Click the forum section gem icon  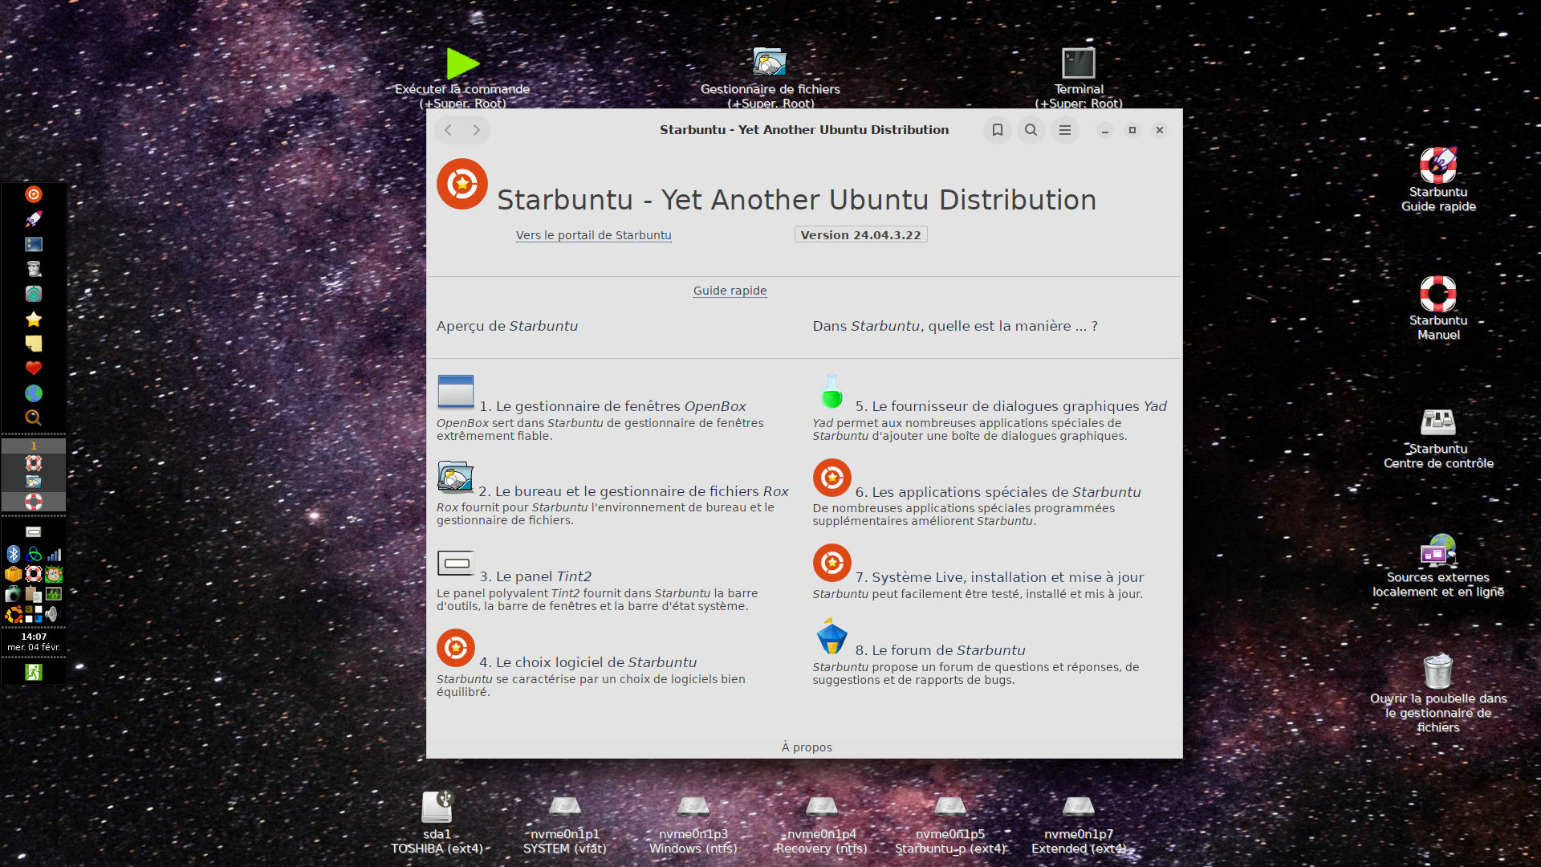[831, 637]
